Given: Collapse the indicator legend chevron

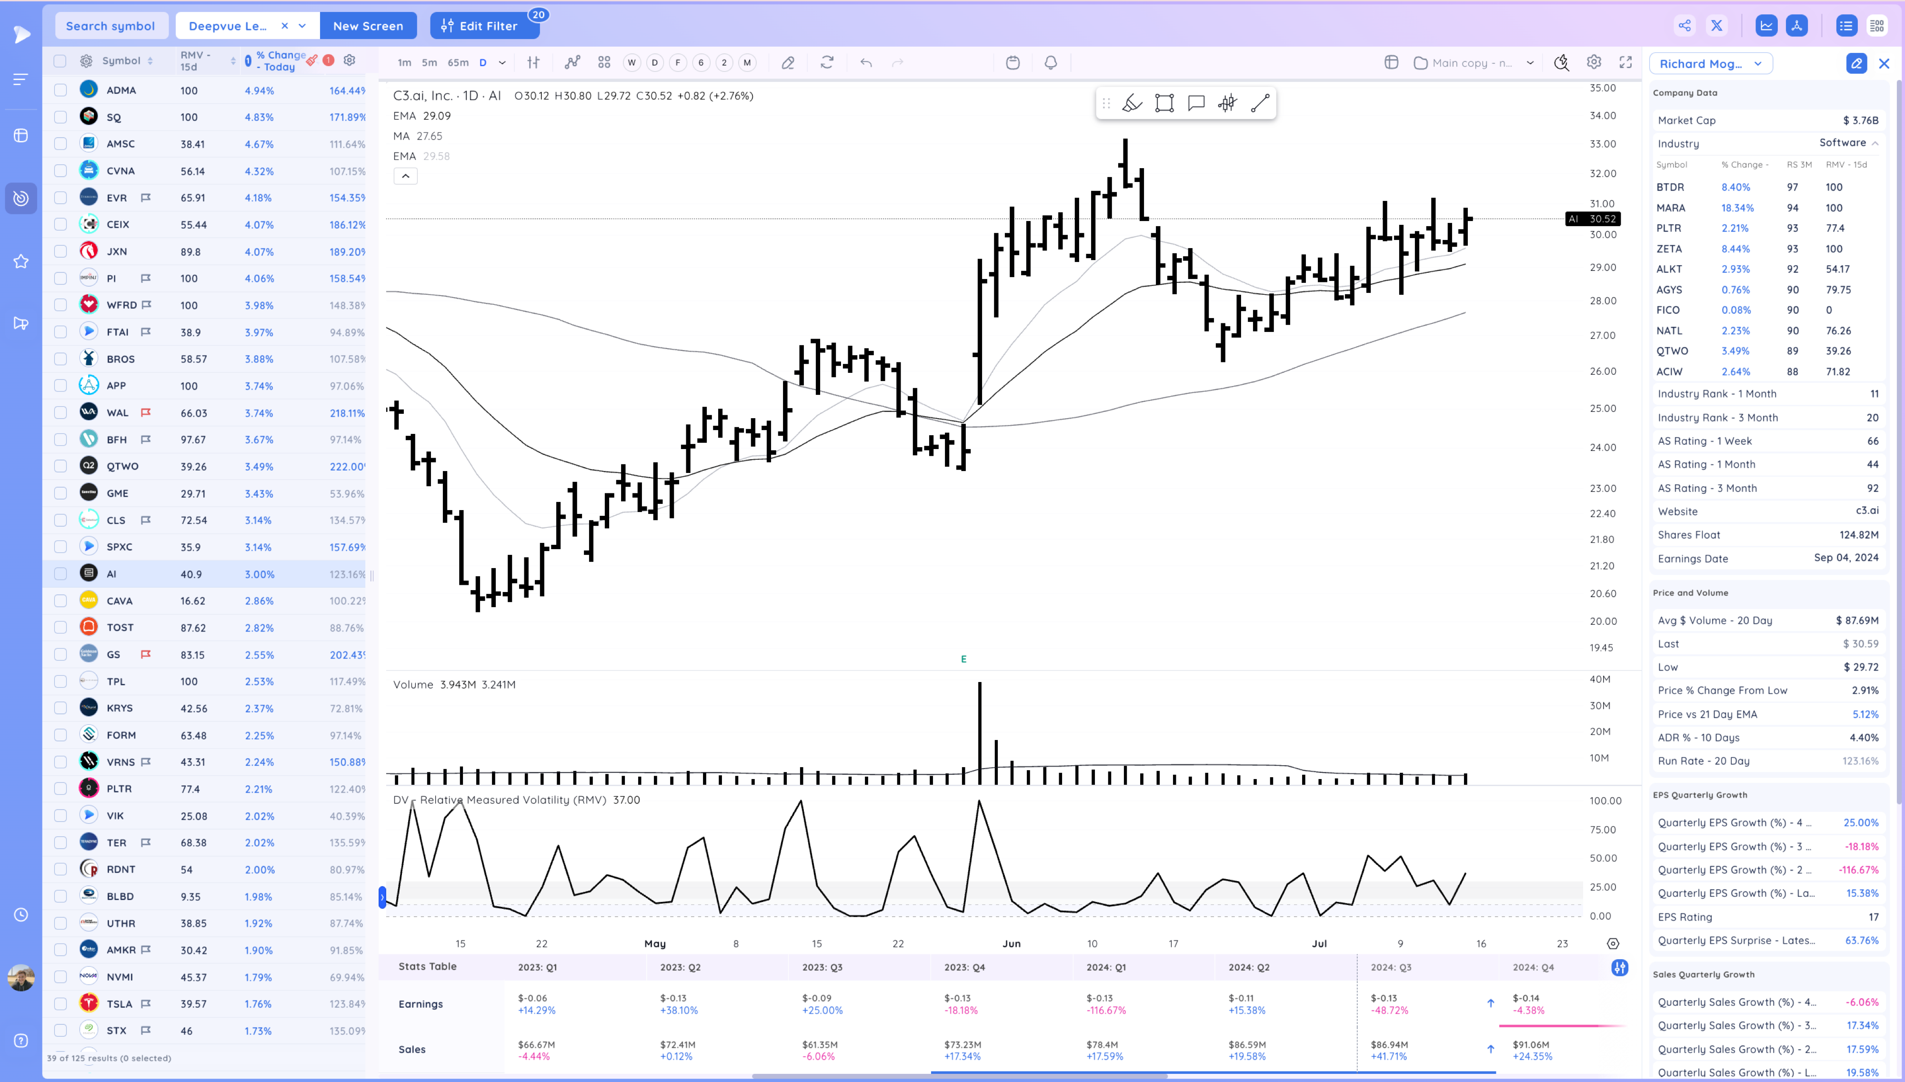Looking at the screenshot, I should tap(405, 176).
